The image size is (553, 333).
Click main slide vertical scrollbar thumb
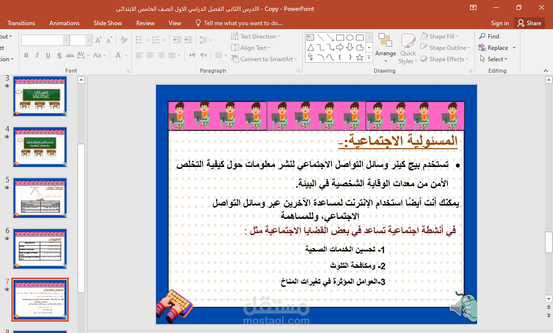[549, 242]
